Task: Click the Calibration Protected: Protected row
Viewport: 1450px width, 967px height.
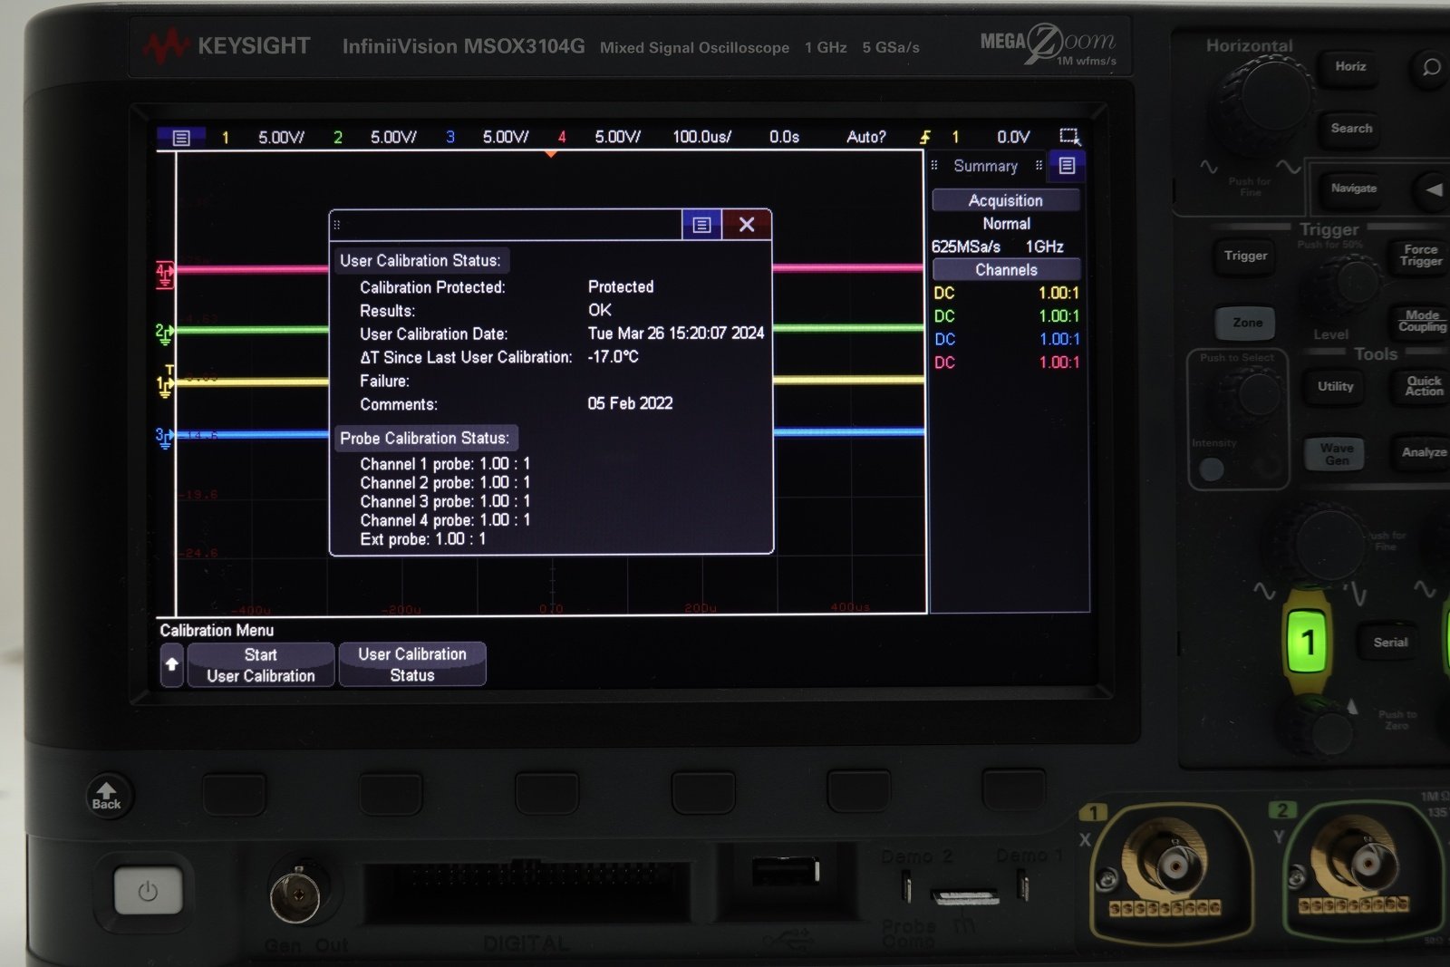Action: [507, 287]
